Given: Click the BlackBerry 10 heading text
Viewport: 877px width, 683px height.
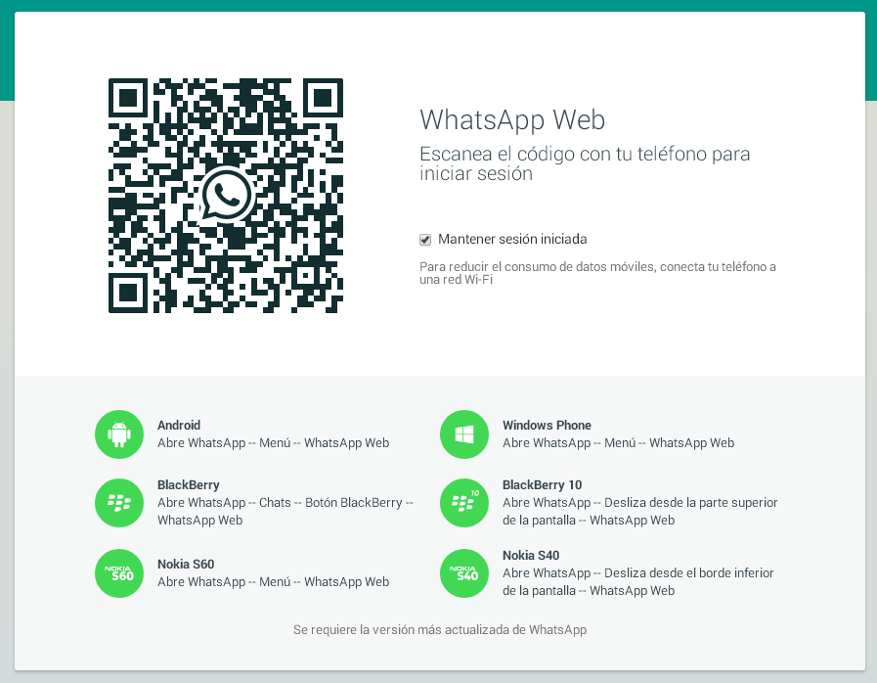Looking at the screenshot, I should click(x=542, y=484).
